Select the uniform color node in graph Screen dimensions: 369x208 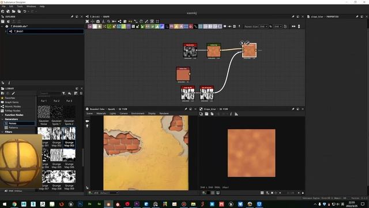[x=183, y=74]
